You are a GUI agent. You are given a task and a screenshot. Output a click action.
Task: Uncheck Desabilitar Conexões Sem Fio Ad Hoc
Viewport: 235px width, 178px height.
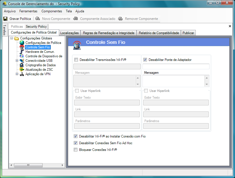(x=75, y=143)
